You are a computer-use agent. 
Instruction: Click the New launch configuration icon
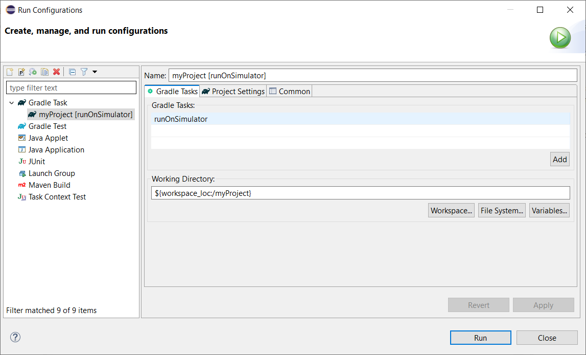click(10, 72)
